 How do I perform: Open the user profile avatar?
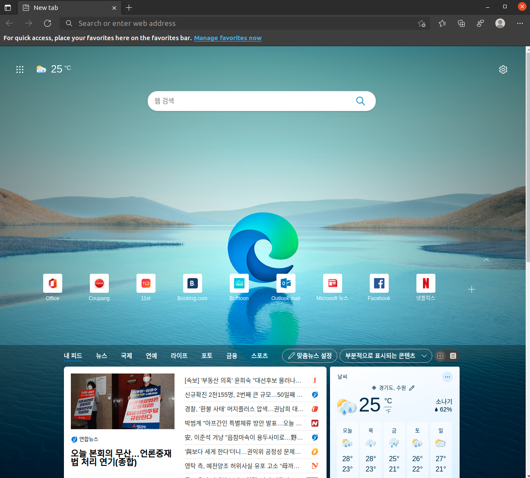500,23
